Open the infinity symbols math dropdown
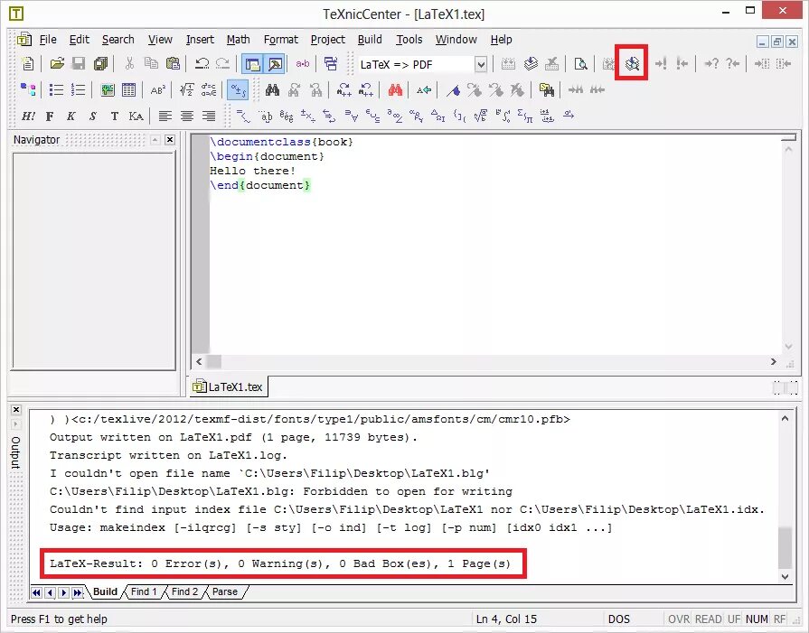 pos(395,116)
